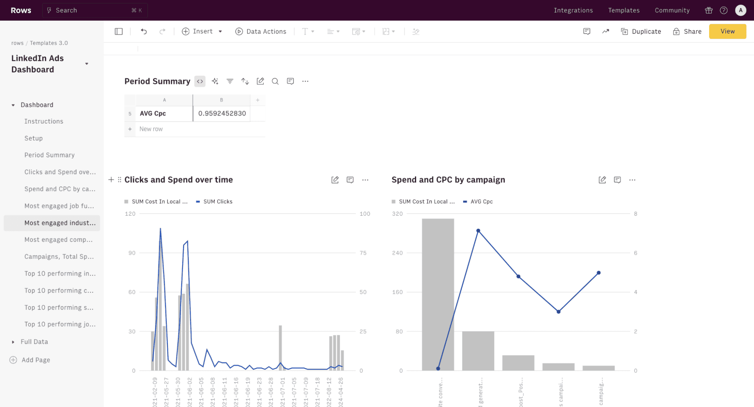The width and height of the screenshot is (754, 407).
Task: Select Clicks and Spend over time in sidebar
Action: (60, 172)
